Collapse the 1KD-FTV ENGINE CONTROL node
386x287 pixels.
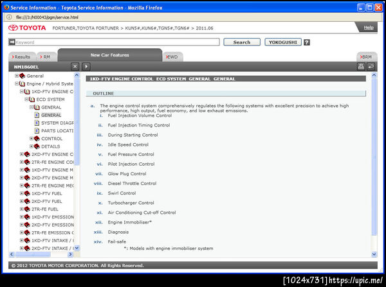pos(21,91)
